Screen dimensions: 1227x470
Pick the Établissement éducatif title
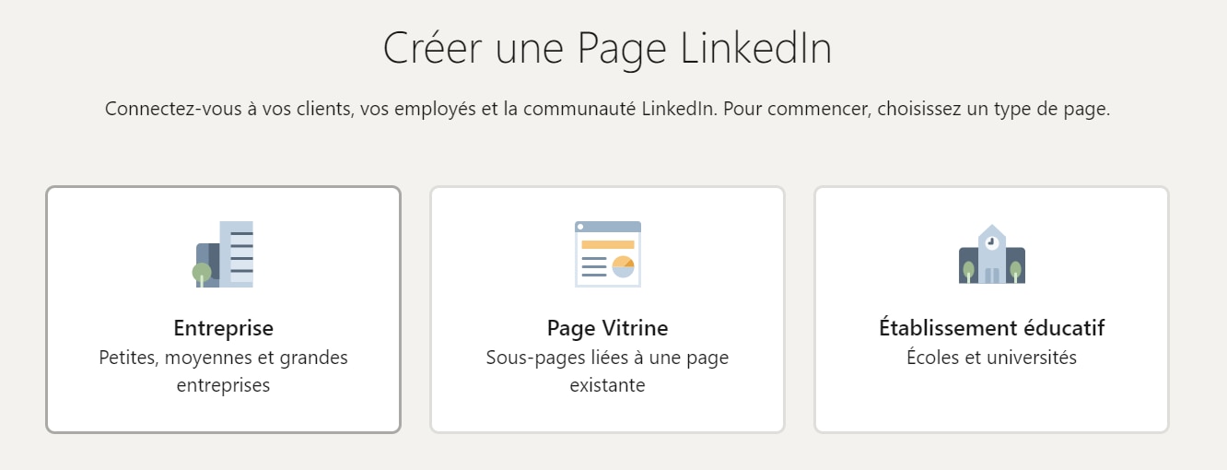(x=991, y=328)
